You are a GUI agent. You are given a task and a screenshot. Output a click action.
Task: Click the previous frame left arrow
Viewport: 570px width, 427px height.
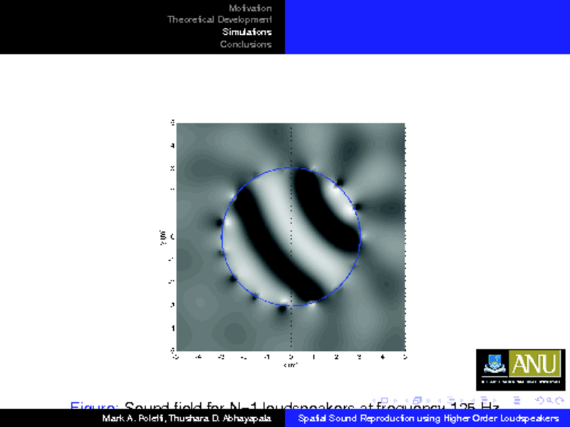coord(409,401)
